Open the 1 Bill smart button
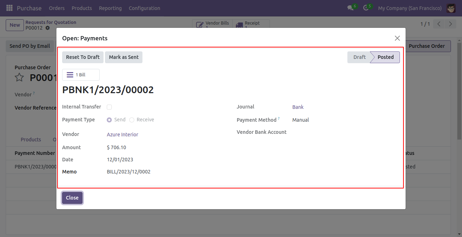This screenshot has width=462, height=237. tap(81, 75)
